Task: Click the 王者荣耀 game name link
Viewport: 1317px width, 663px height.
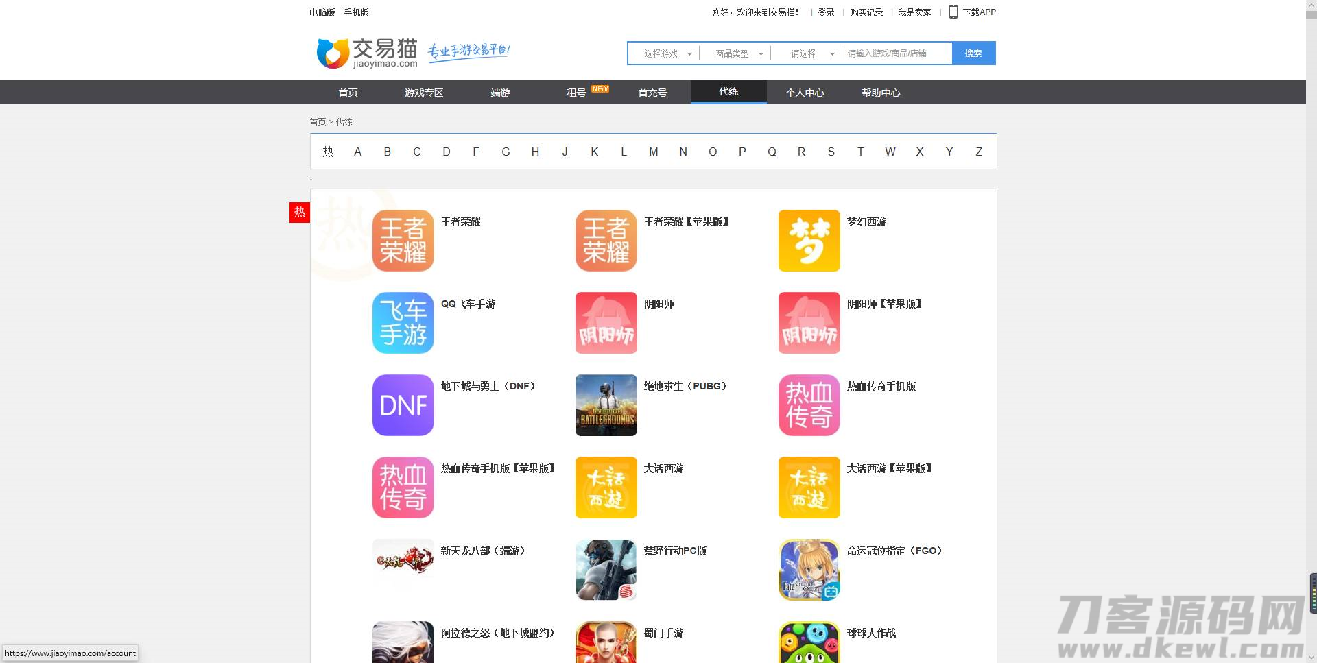Action: coord(460,221)
